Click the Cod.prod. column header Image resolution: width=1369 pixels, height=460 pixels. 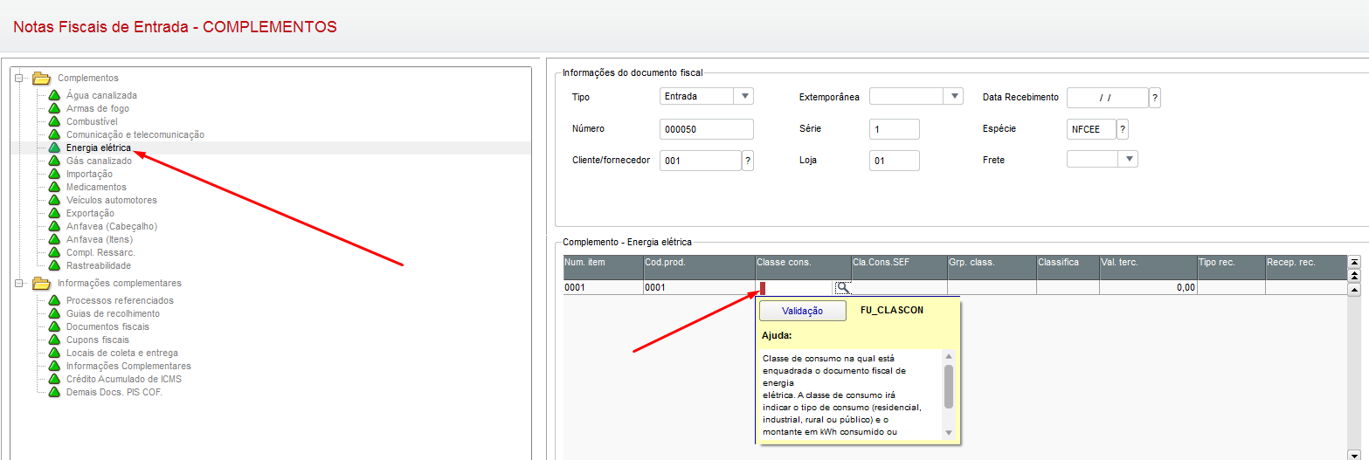coord(699,267)
